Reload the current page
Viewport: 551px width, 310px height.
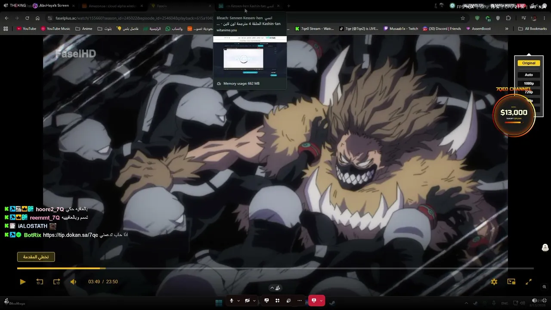(x=27, y=18)
